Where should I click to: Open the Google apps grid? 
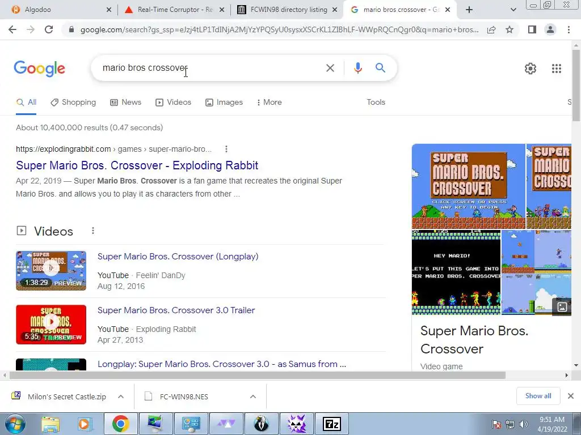(x=556, y=69)
